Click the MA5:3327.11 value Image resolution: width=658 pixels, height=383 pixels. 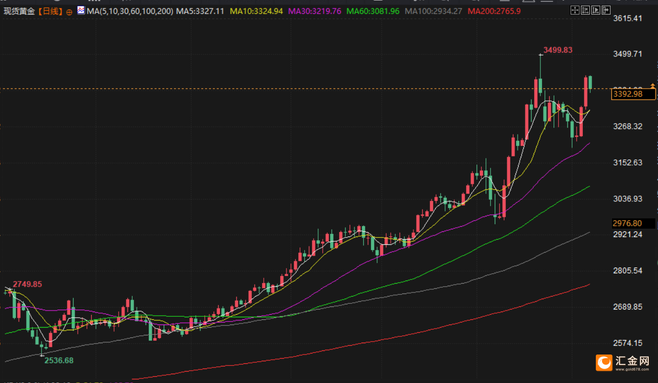coord(201,10)
